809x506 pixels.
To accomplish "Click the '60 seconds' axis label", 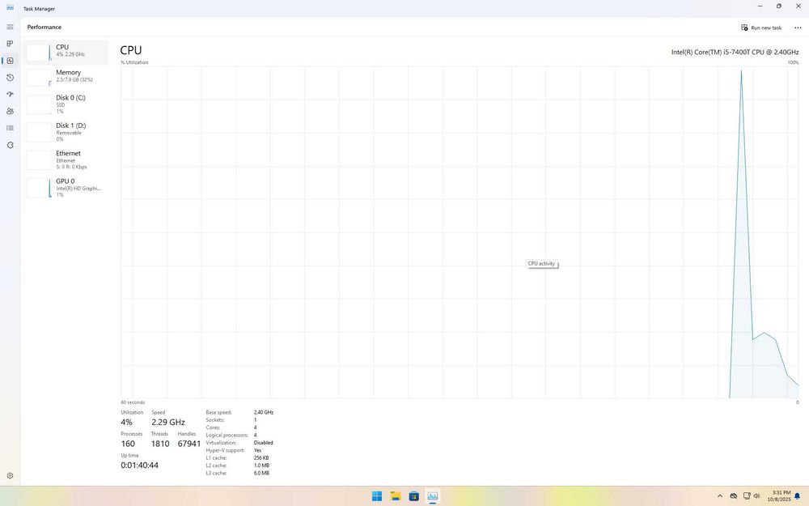I will pyautogui.click(x=133, y=402).
